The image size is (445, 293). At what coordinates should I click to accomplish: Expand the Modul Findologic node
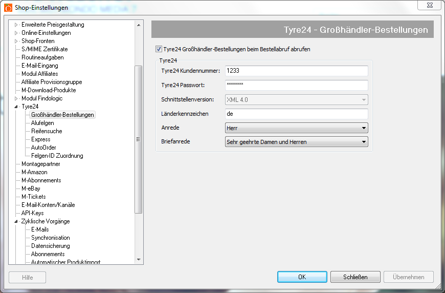click(16, 98)
